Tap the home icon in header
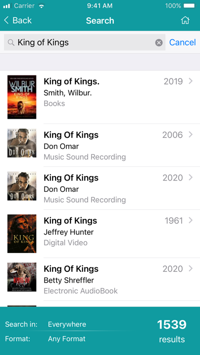The image size is (200, 355). [185, 20]
